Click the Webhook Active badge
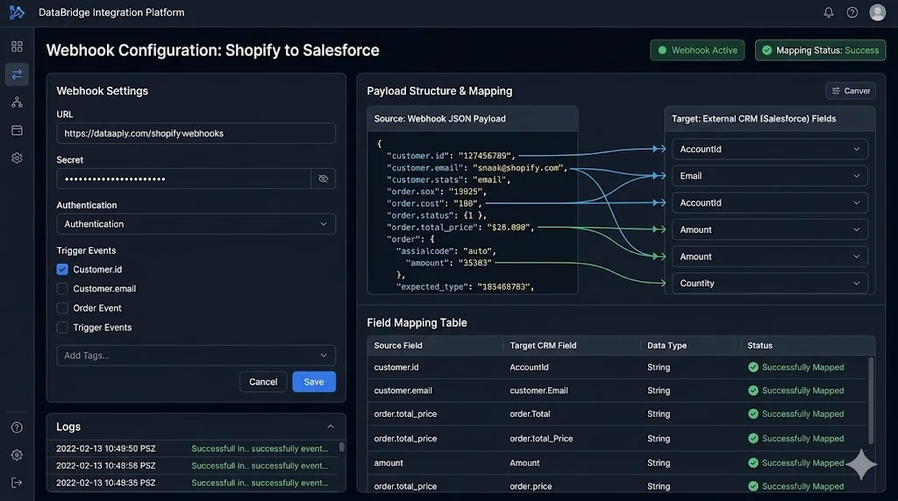Image resolution: width=898 pixels, height=501 pixels. [x=697, y=50]
